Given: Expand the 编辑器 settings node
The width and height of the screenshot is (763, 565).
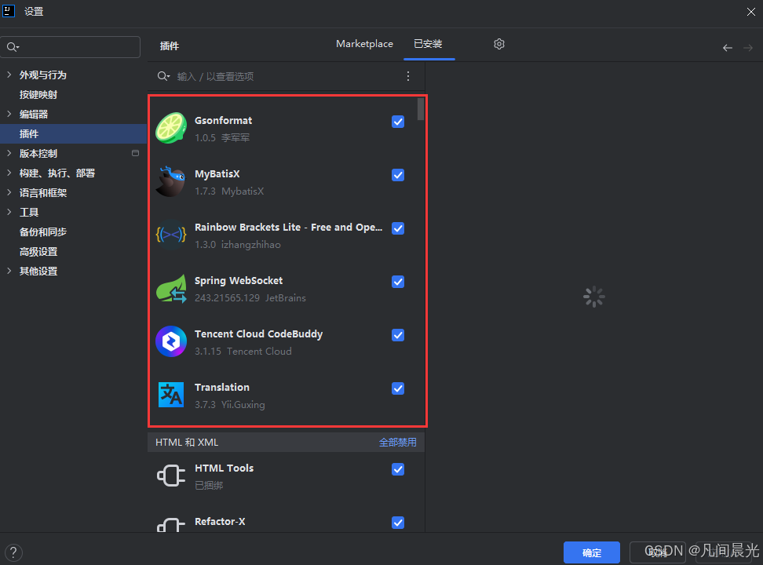Looking at the screenshot, I should click(x=9, y=114).
